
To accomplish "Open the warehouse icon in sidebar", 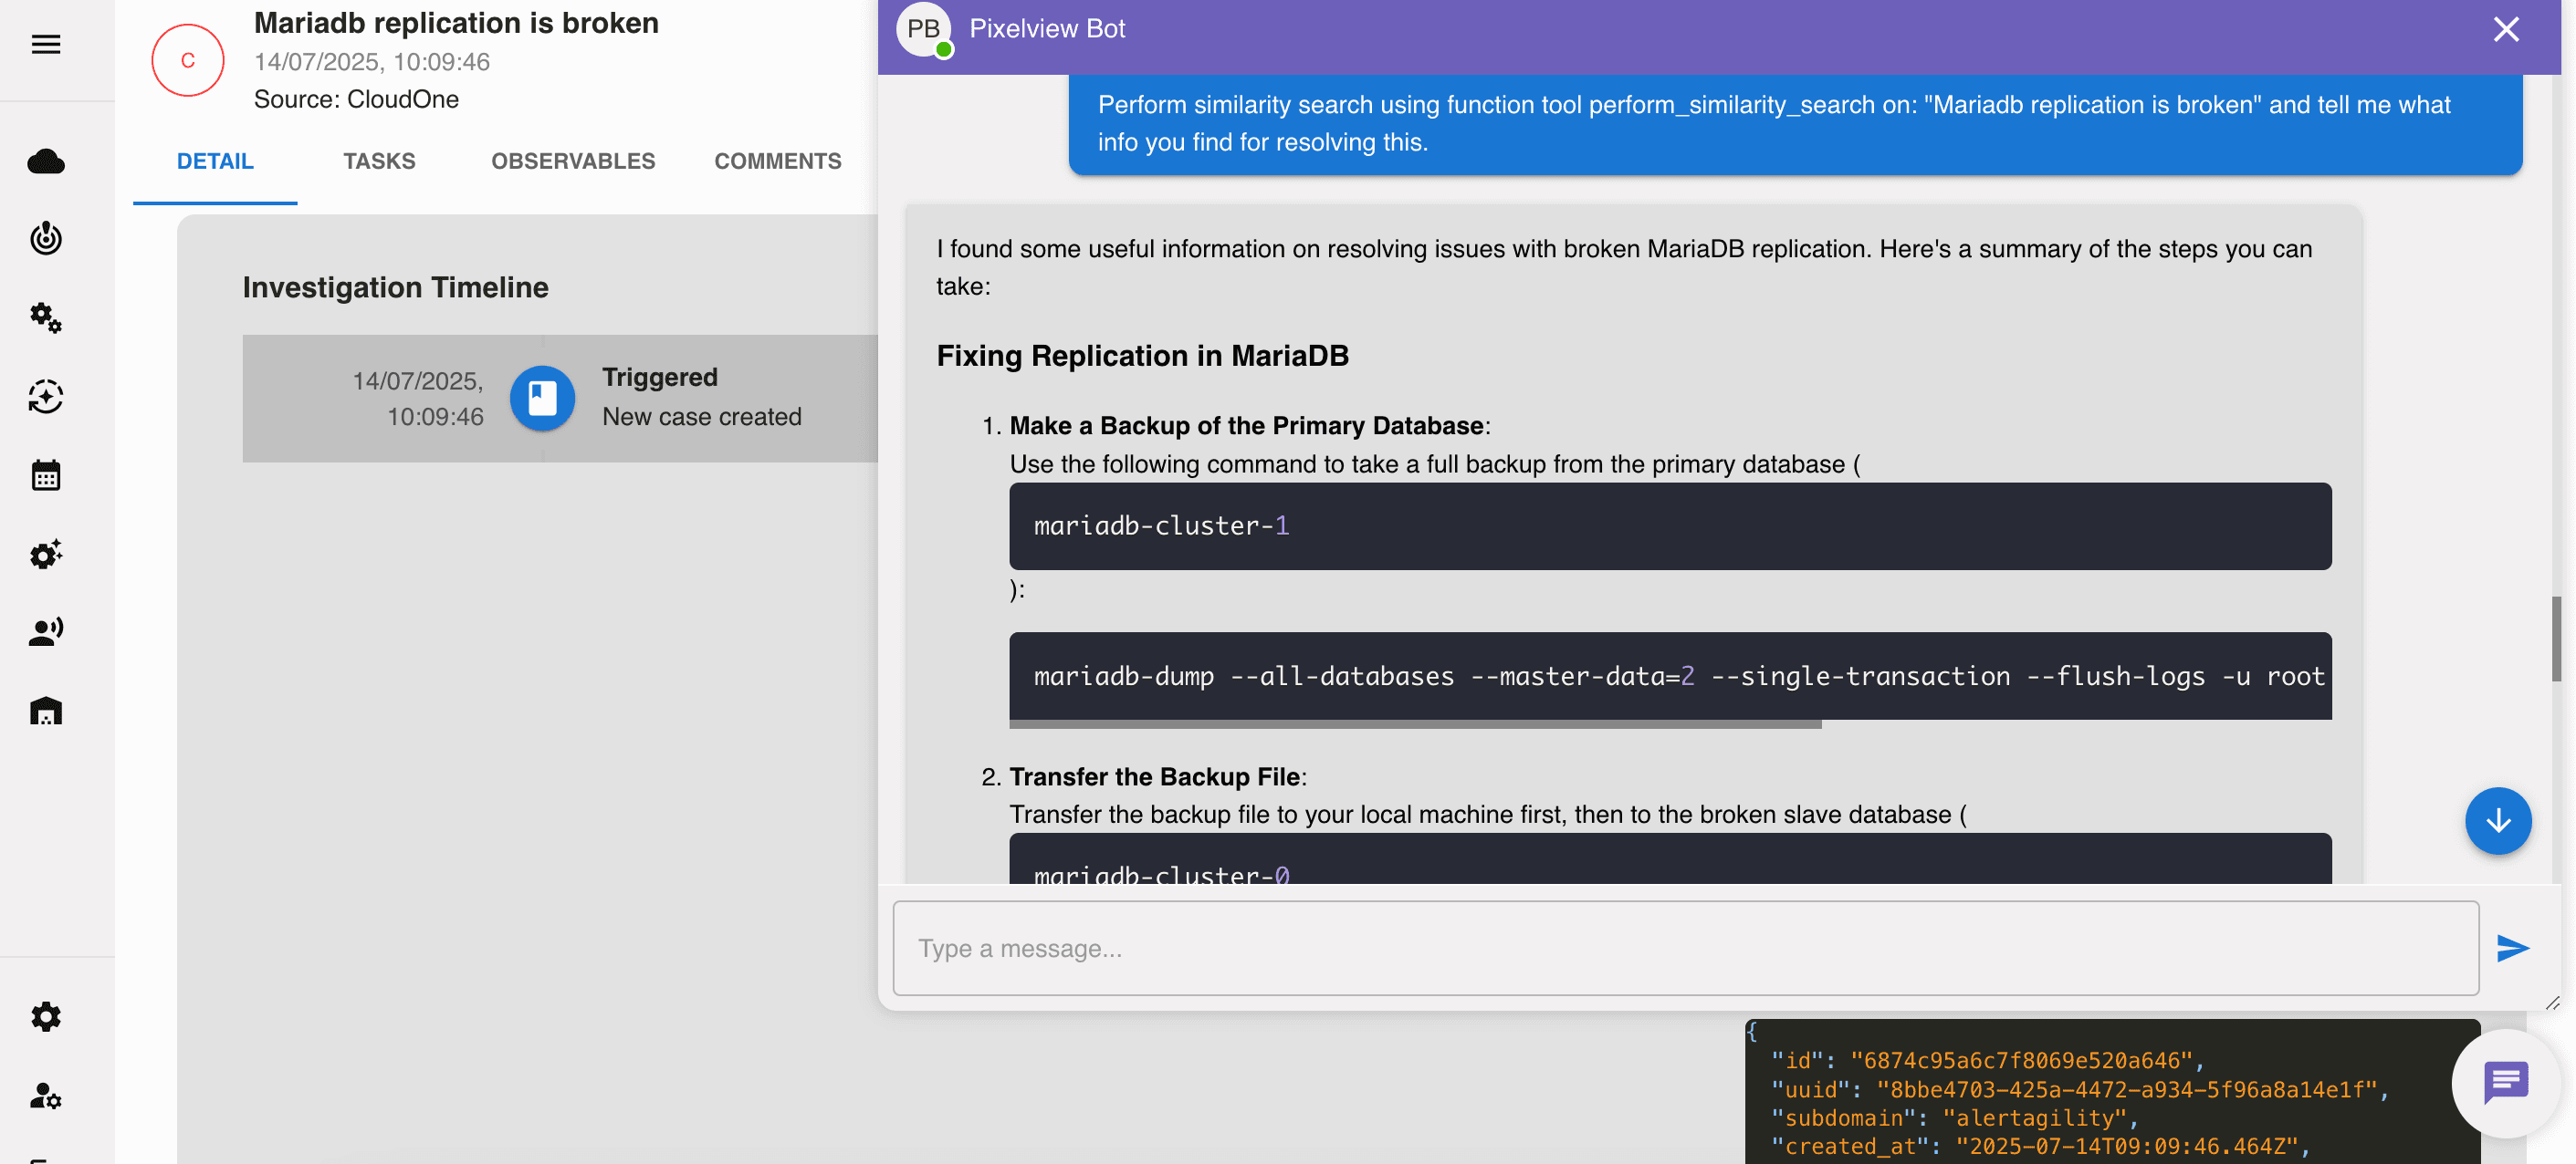I will [46, 711].
